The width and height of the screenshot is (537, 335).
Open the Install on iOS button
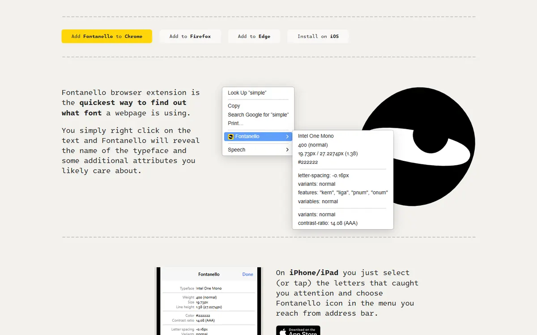click(x=318, y=36)
